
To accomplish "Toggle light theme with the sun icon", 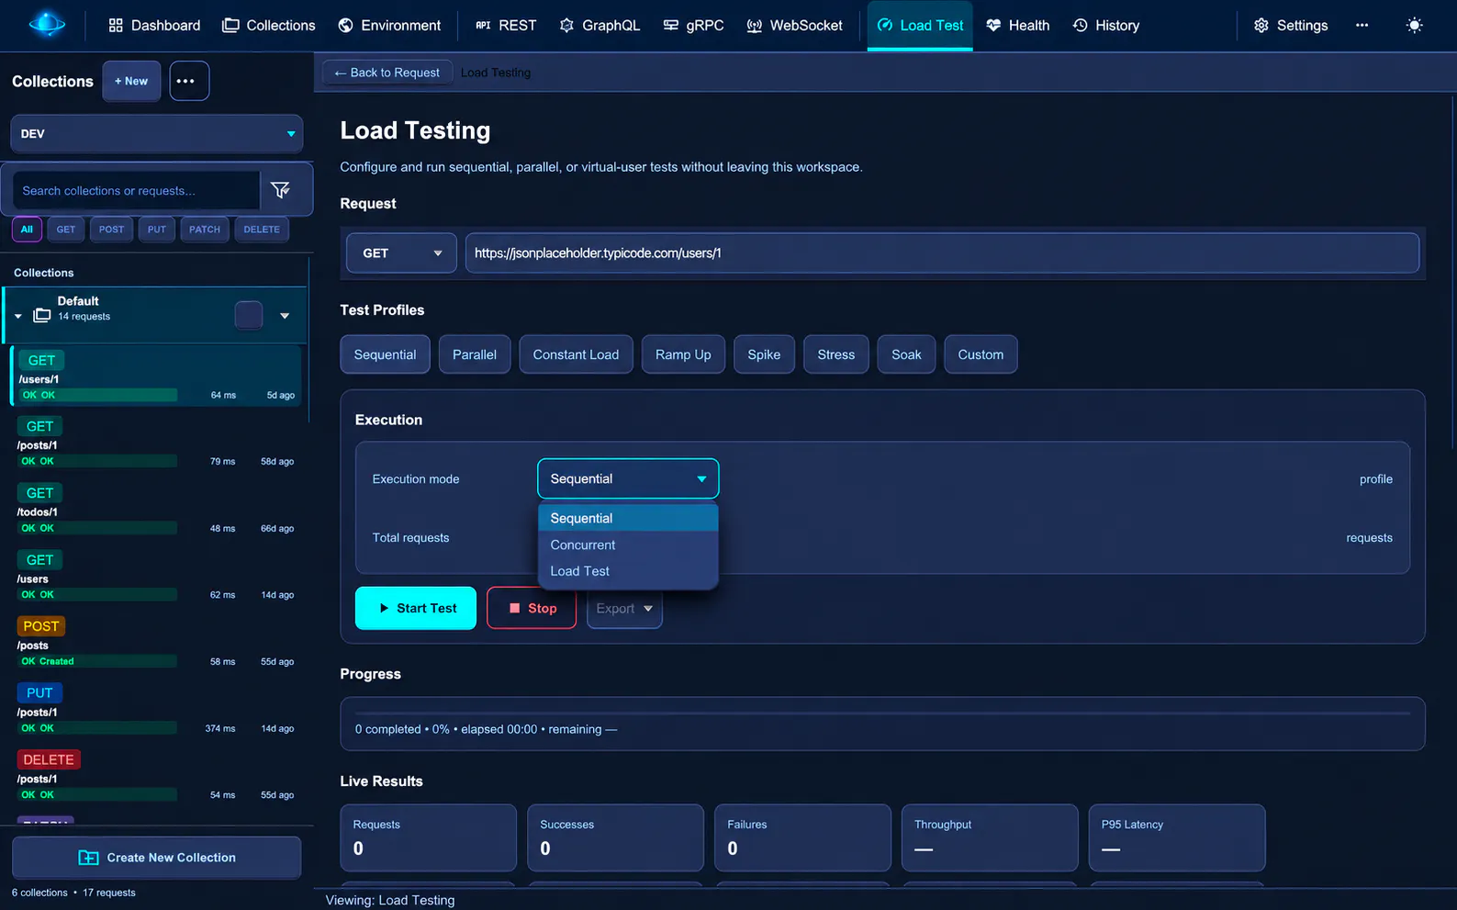I will point(1414,26).
